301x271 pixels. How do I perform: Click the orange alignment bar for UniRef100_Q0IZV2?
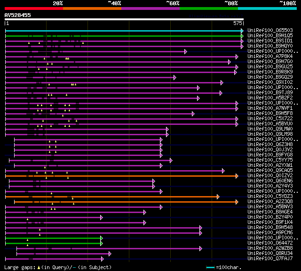pyautogui.click(x=120, y=176)
